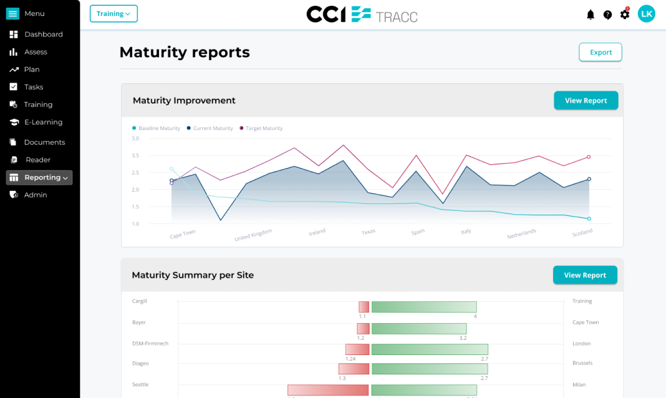This screenshot has width=666, height=398.
Task: Open the help question mark icon
Action: tap(608, 15)
